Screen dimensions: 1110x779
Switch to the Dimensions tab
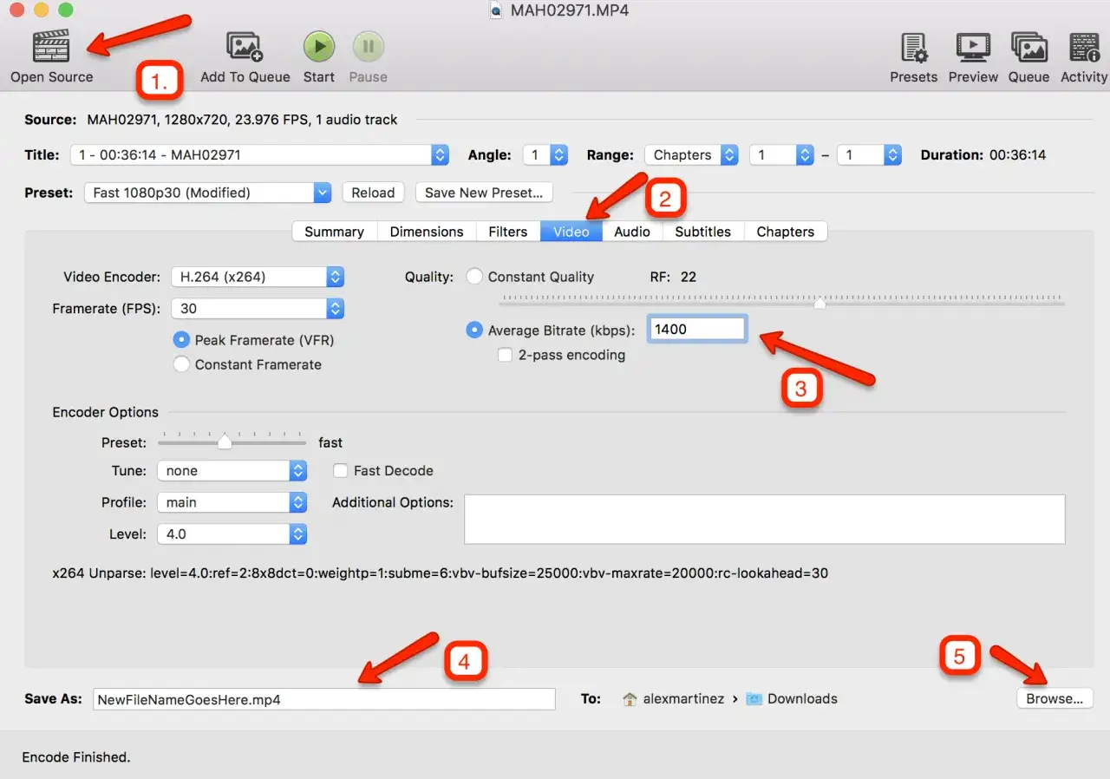[x=427, y=232]
